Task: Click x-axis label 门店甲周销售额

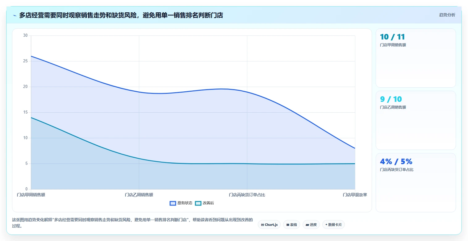Action: tap(31, 195)
